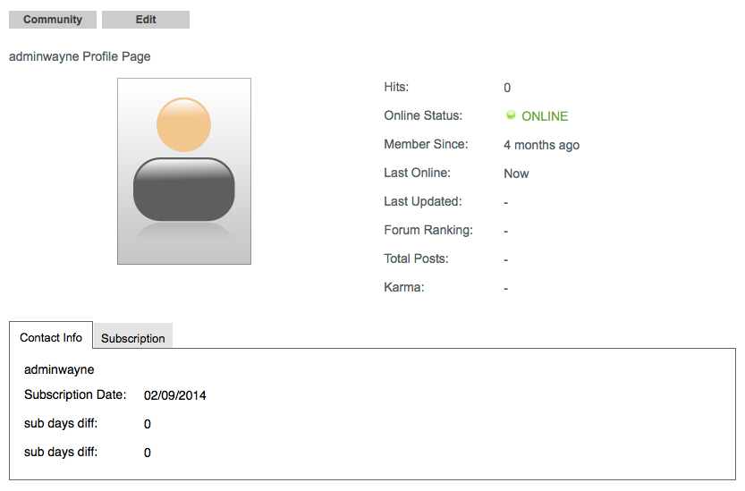Click the 'Karma:' label
Viewport: 745px width, 491px height.
pyautogui.click(x=404, y=287)
